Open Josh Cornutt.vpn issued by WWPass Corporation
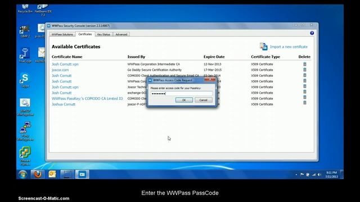360x202 pixels. pyautogui.click(x=65, y=64)
